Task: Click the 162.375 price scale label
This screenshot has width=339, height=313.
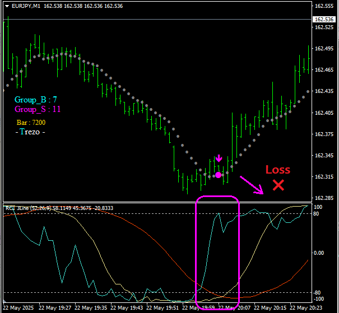Action: [x=324, y=134]
